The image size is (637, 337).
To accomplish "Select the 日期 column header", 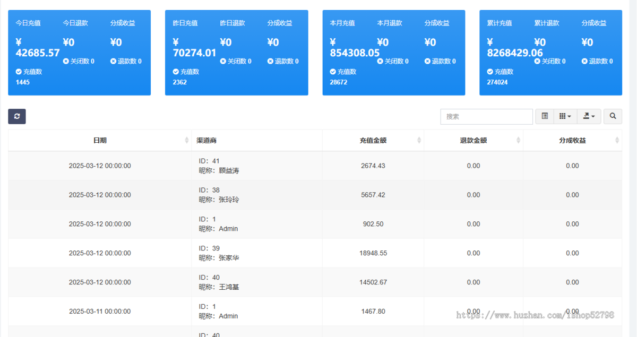I will point(100,140).
